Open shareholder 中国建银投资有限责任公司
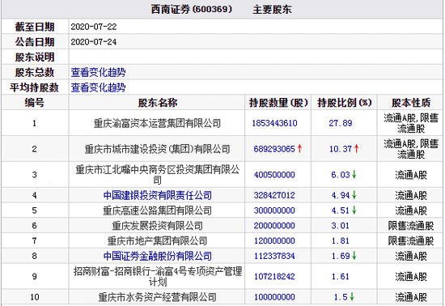The height and width of the screenshot is (306, 445). [158, 195]
